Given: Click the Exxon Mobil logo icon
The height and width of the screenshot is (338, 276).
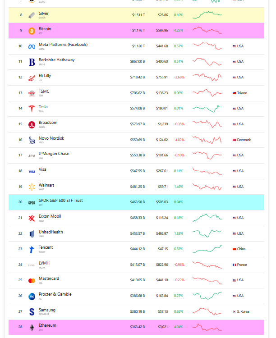Looking at the screenshot, I should point(32,218).
